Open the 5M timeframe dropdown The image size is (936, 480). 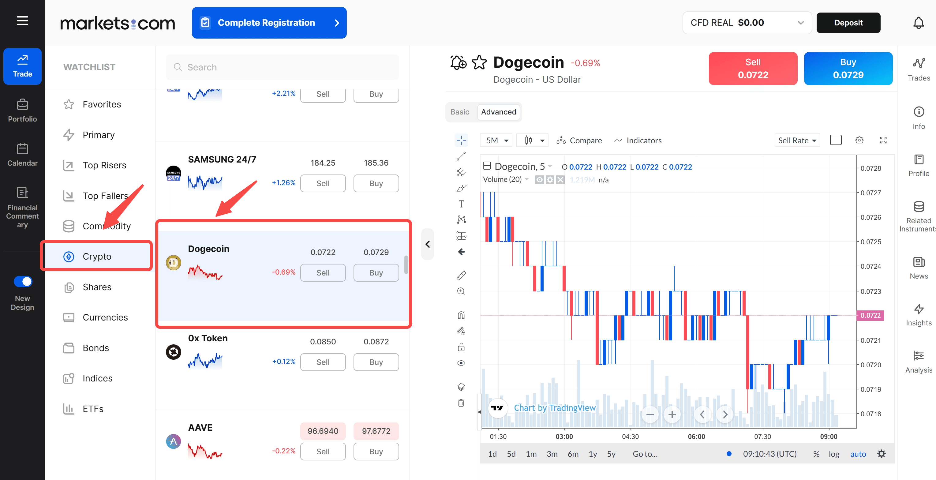[x=496, y=140]
